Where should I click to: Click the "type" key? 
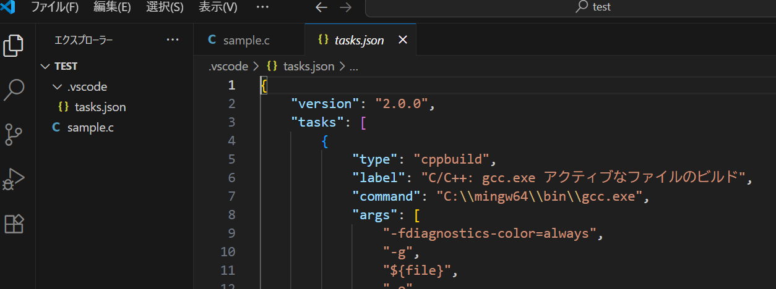375,159
